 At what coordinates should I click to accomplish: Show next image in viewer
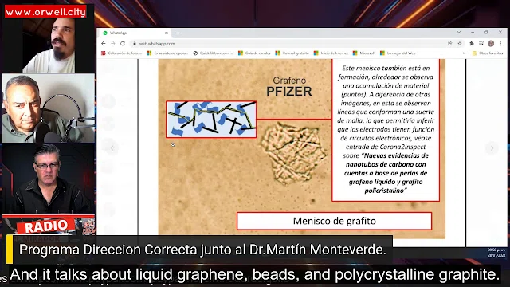tap(492, 148)
